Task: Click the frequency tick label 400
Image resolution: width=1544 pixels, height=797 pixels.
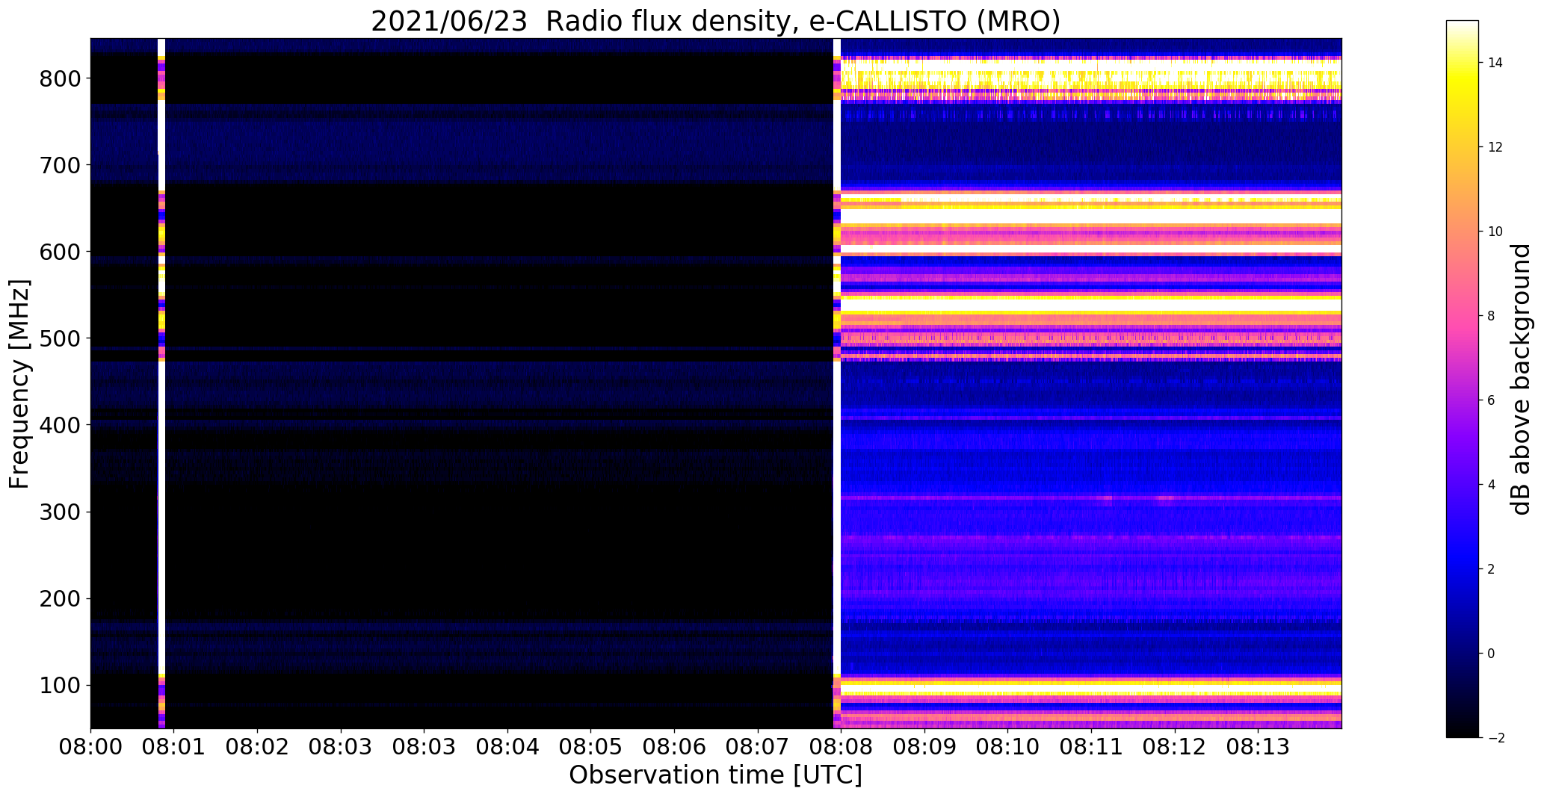Action: pos(60,425)
